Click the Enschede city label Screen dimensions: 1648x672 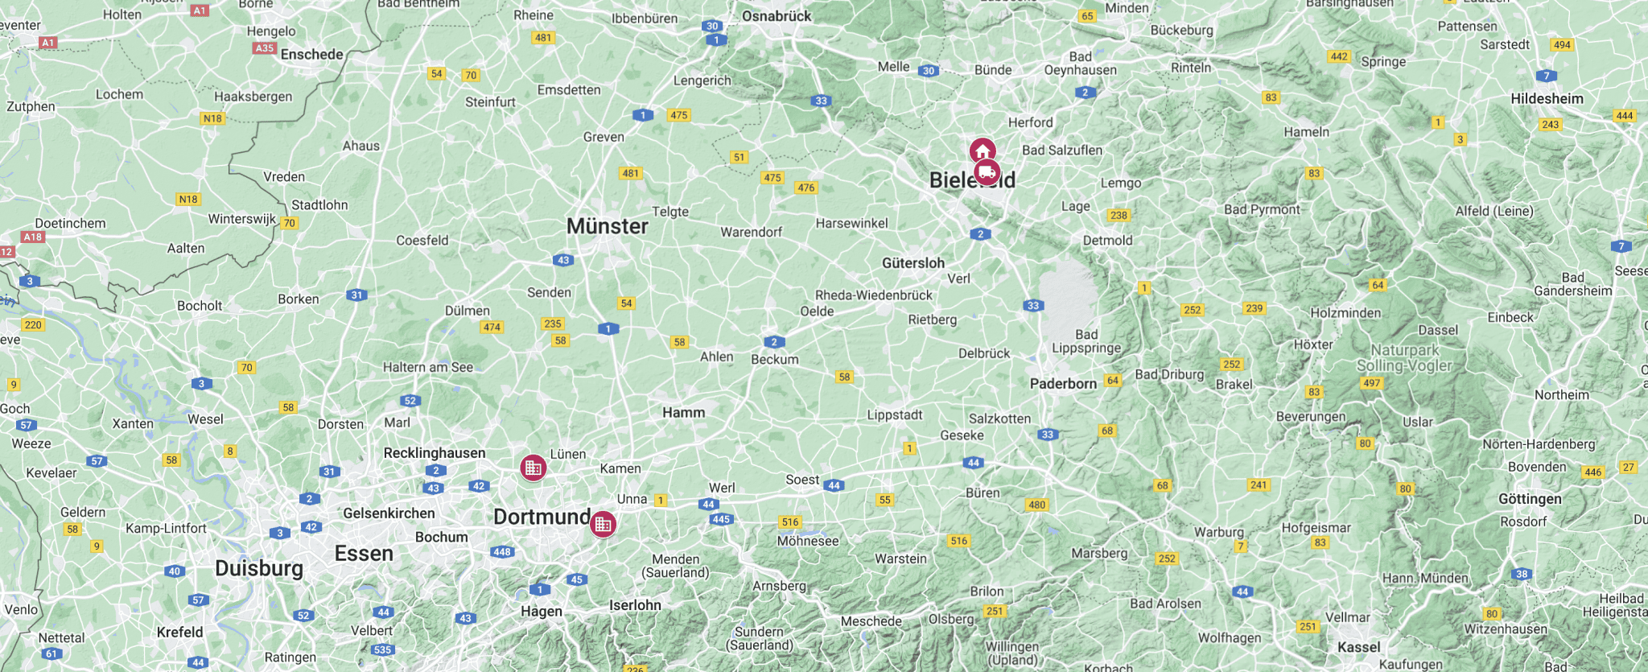312,55
